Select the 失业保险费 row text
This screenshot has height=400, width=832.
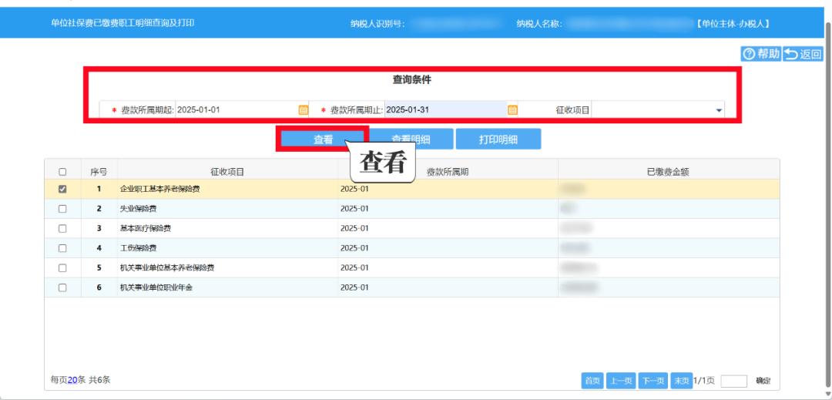click(x=139, y=209)
